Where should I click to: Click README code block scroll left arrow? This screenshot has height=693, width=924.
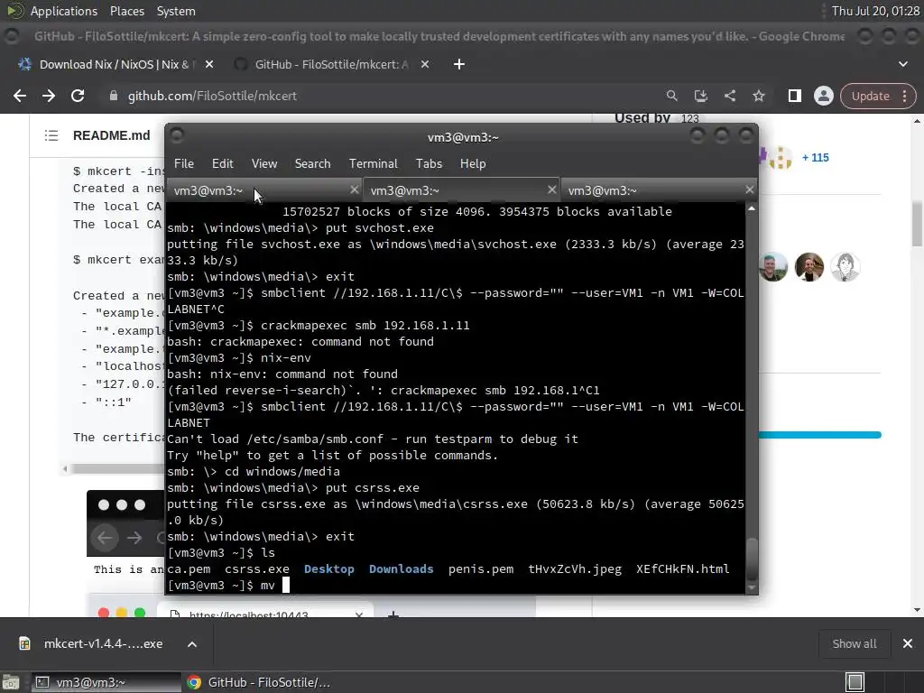point(65,469)
